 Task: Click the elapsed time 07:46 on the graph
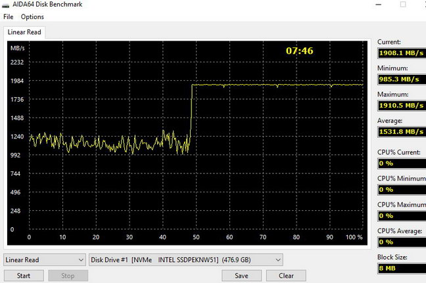299,51
